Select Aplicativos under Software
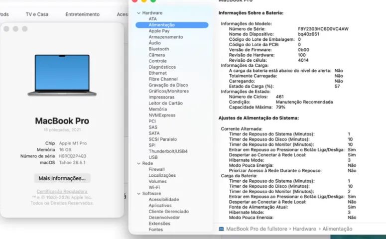The height and width of the screenshot is (239, 386). coord(160,206)
